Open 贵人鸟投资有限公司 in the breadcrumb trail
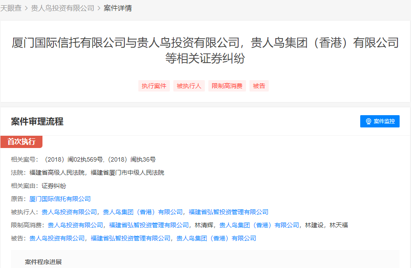Screen dimensions: 411x268 tap(63, 8)
